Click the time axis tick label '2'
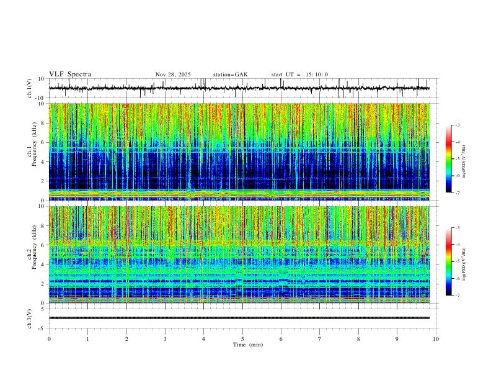This screenshot has width=491, height=380. (126, 339)
